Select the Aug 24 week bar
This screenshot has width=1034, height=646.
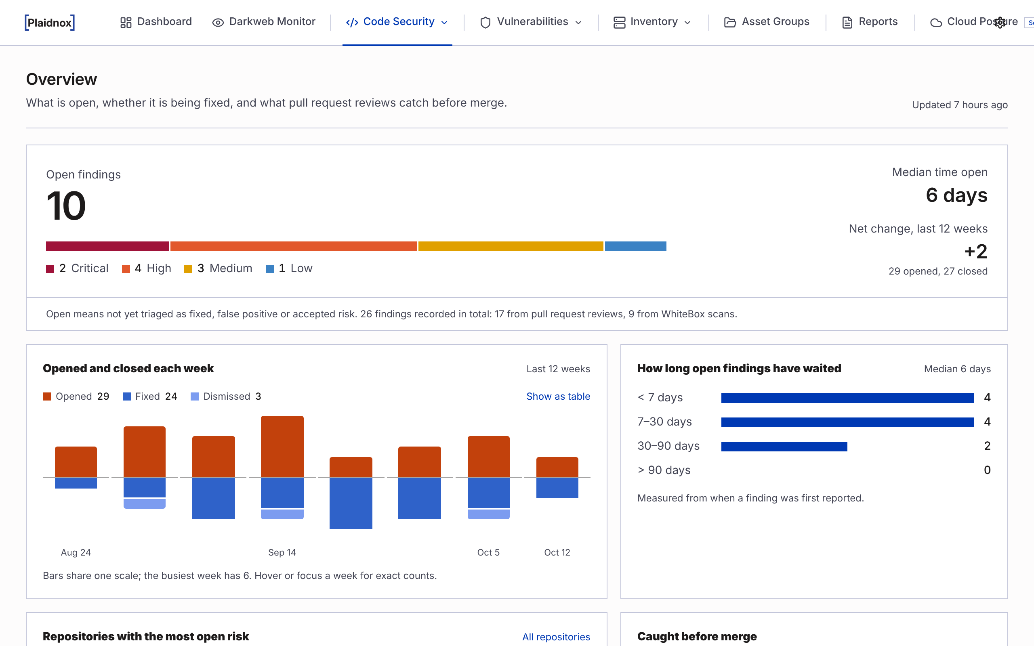click(x=76, y=468)
